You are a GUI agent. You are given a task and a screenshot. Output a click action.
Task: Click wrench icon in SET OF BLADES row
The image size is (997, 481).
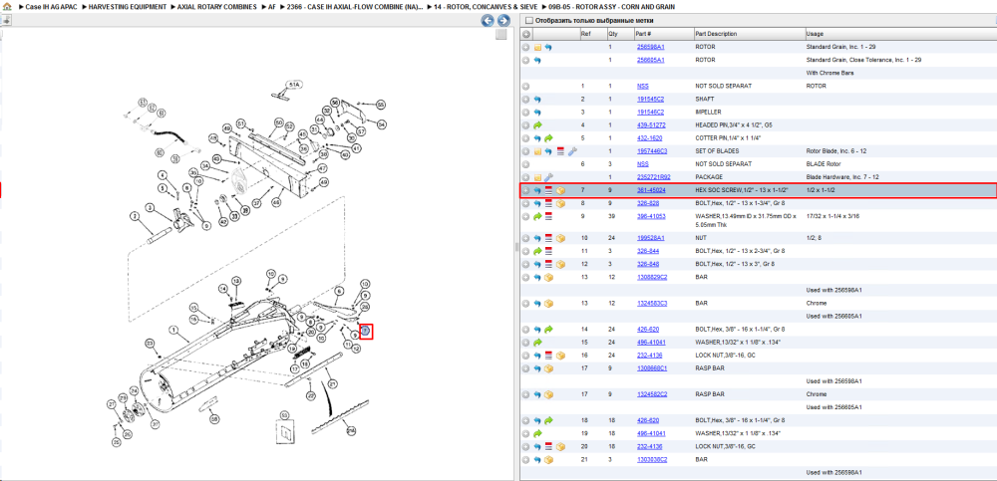pyautogui.click(x=571, y=151)
